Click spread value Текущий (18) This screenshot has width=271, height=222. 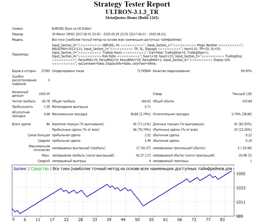click(242, 94)
